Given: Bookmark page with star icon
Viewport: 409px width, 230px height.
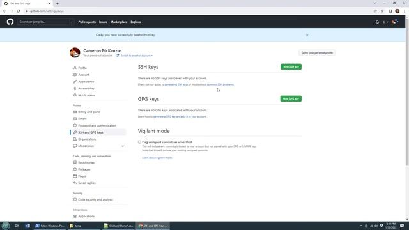Looking at the screenshot, I should point(382,11).
